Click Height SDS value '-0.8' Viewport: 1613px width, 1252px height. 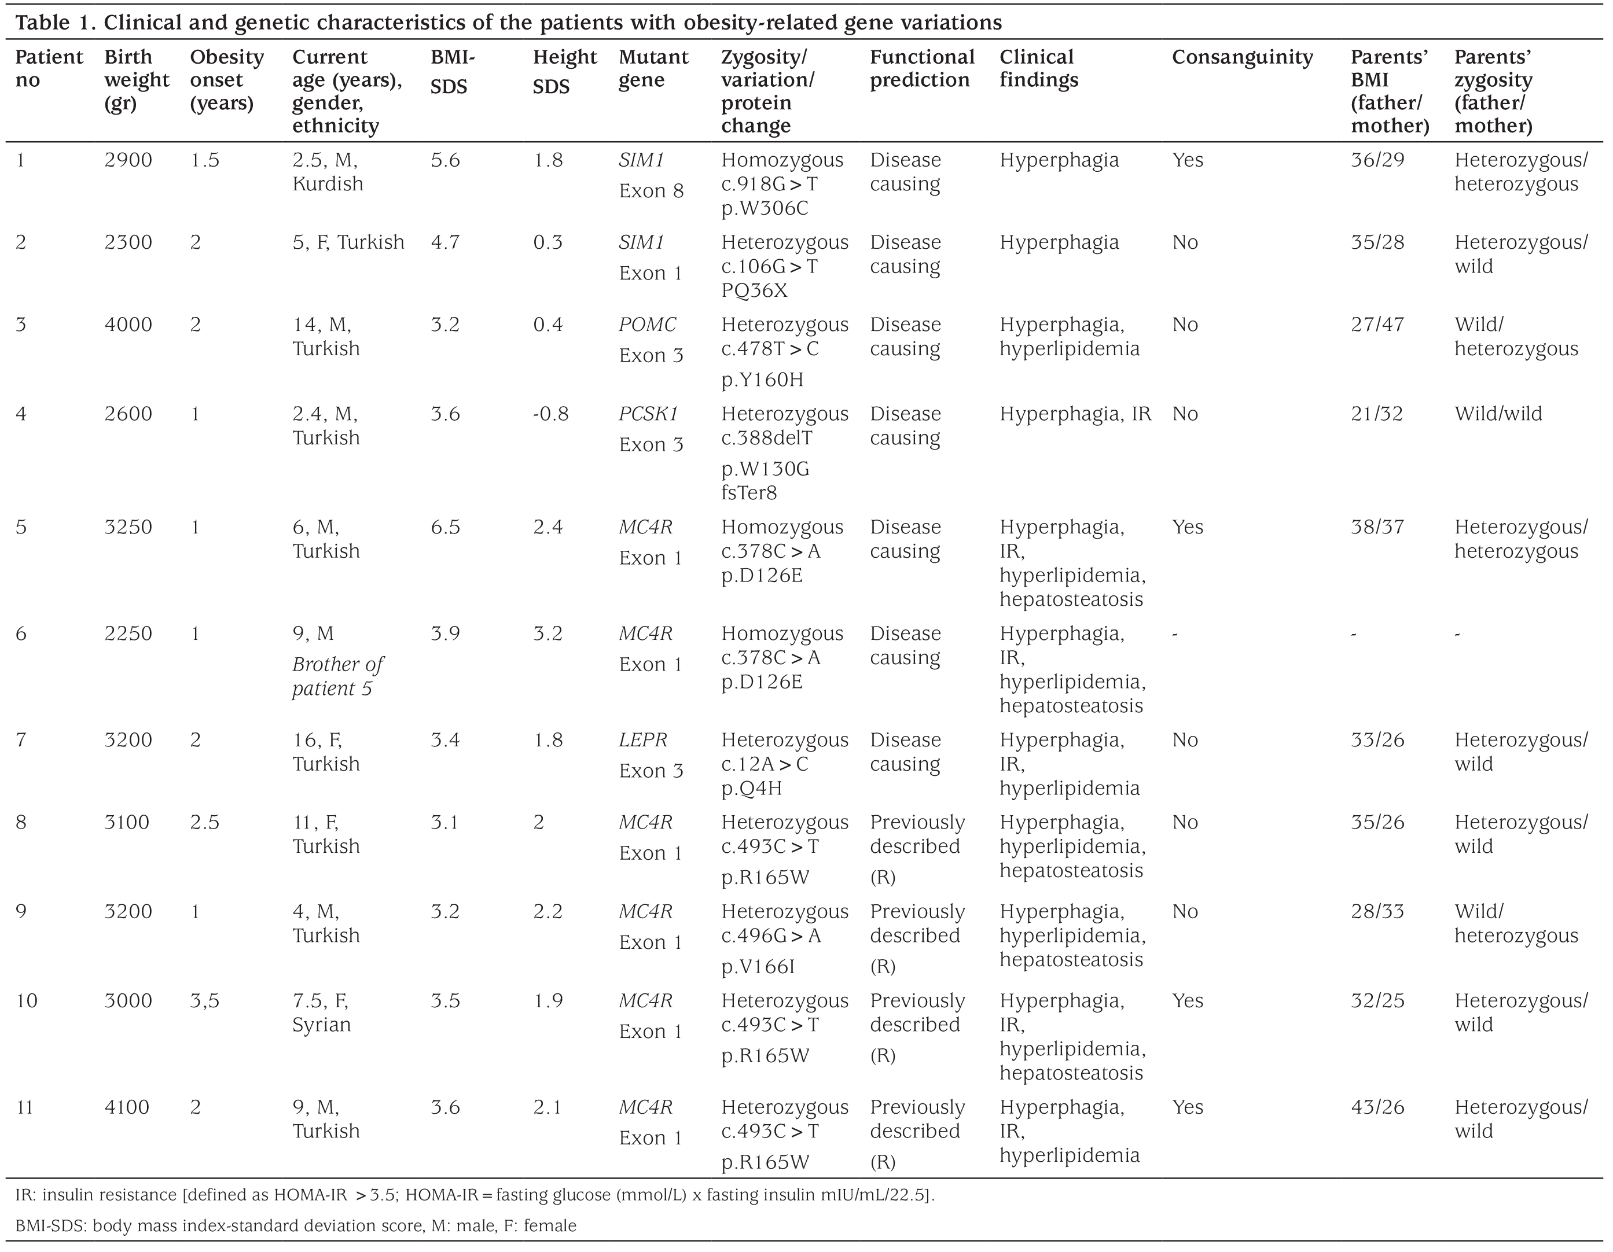point(551,414)
